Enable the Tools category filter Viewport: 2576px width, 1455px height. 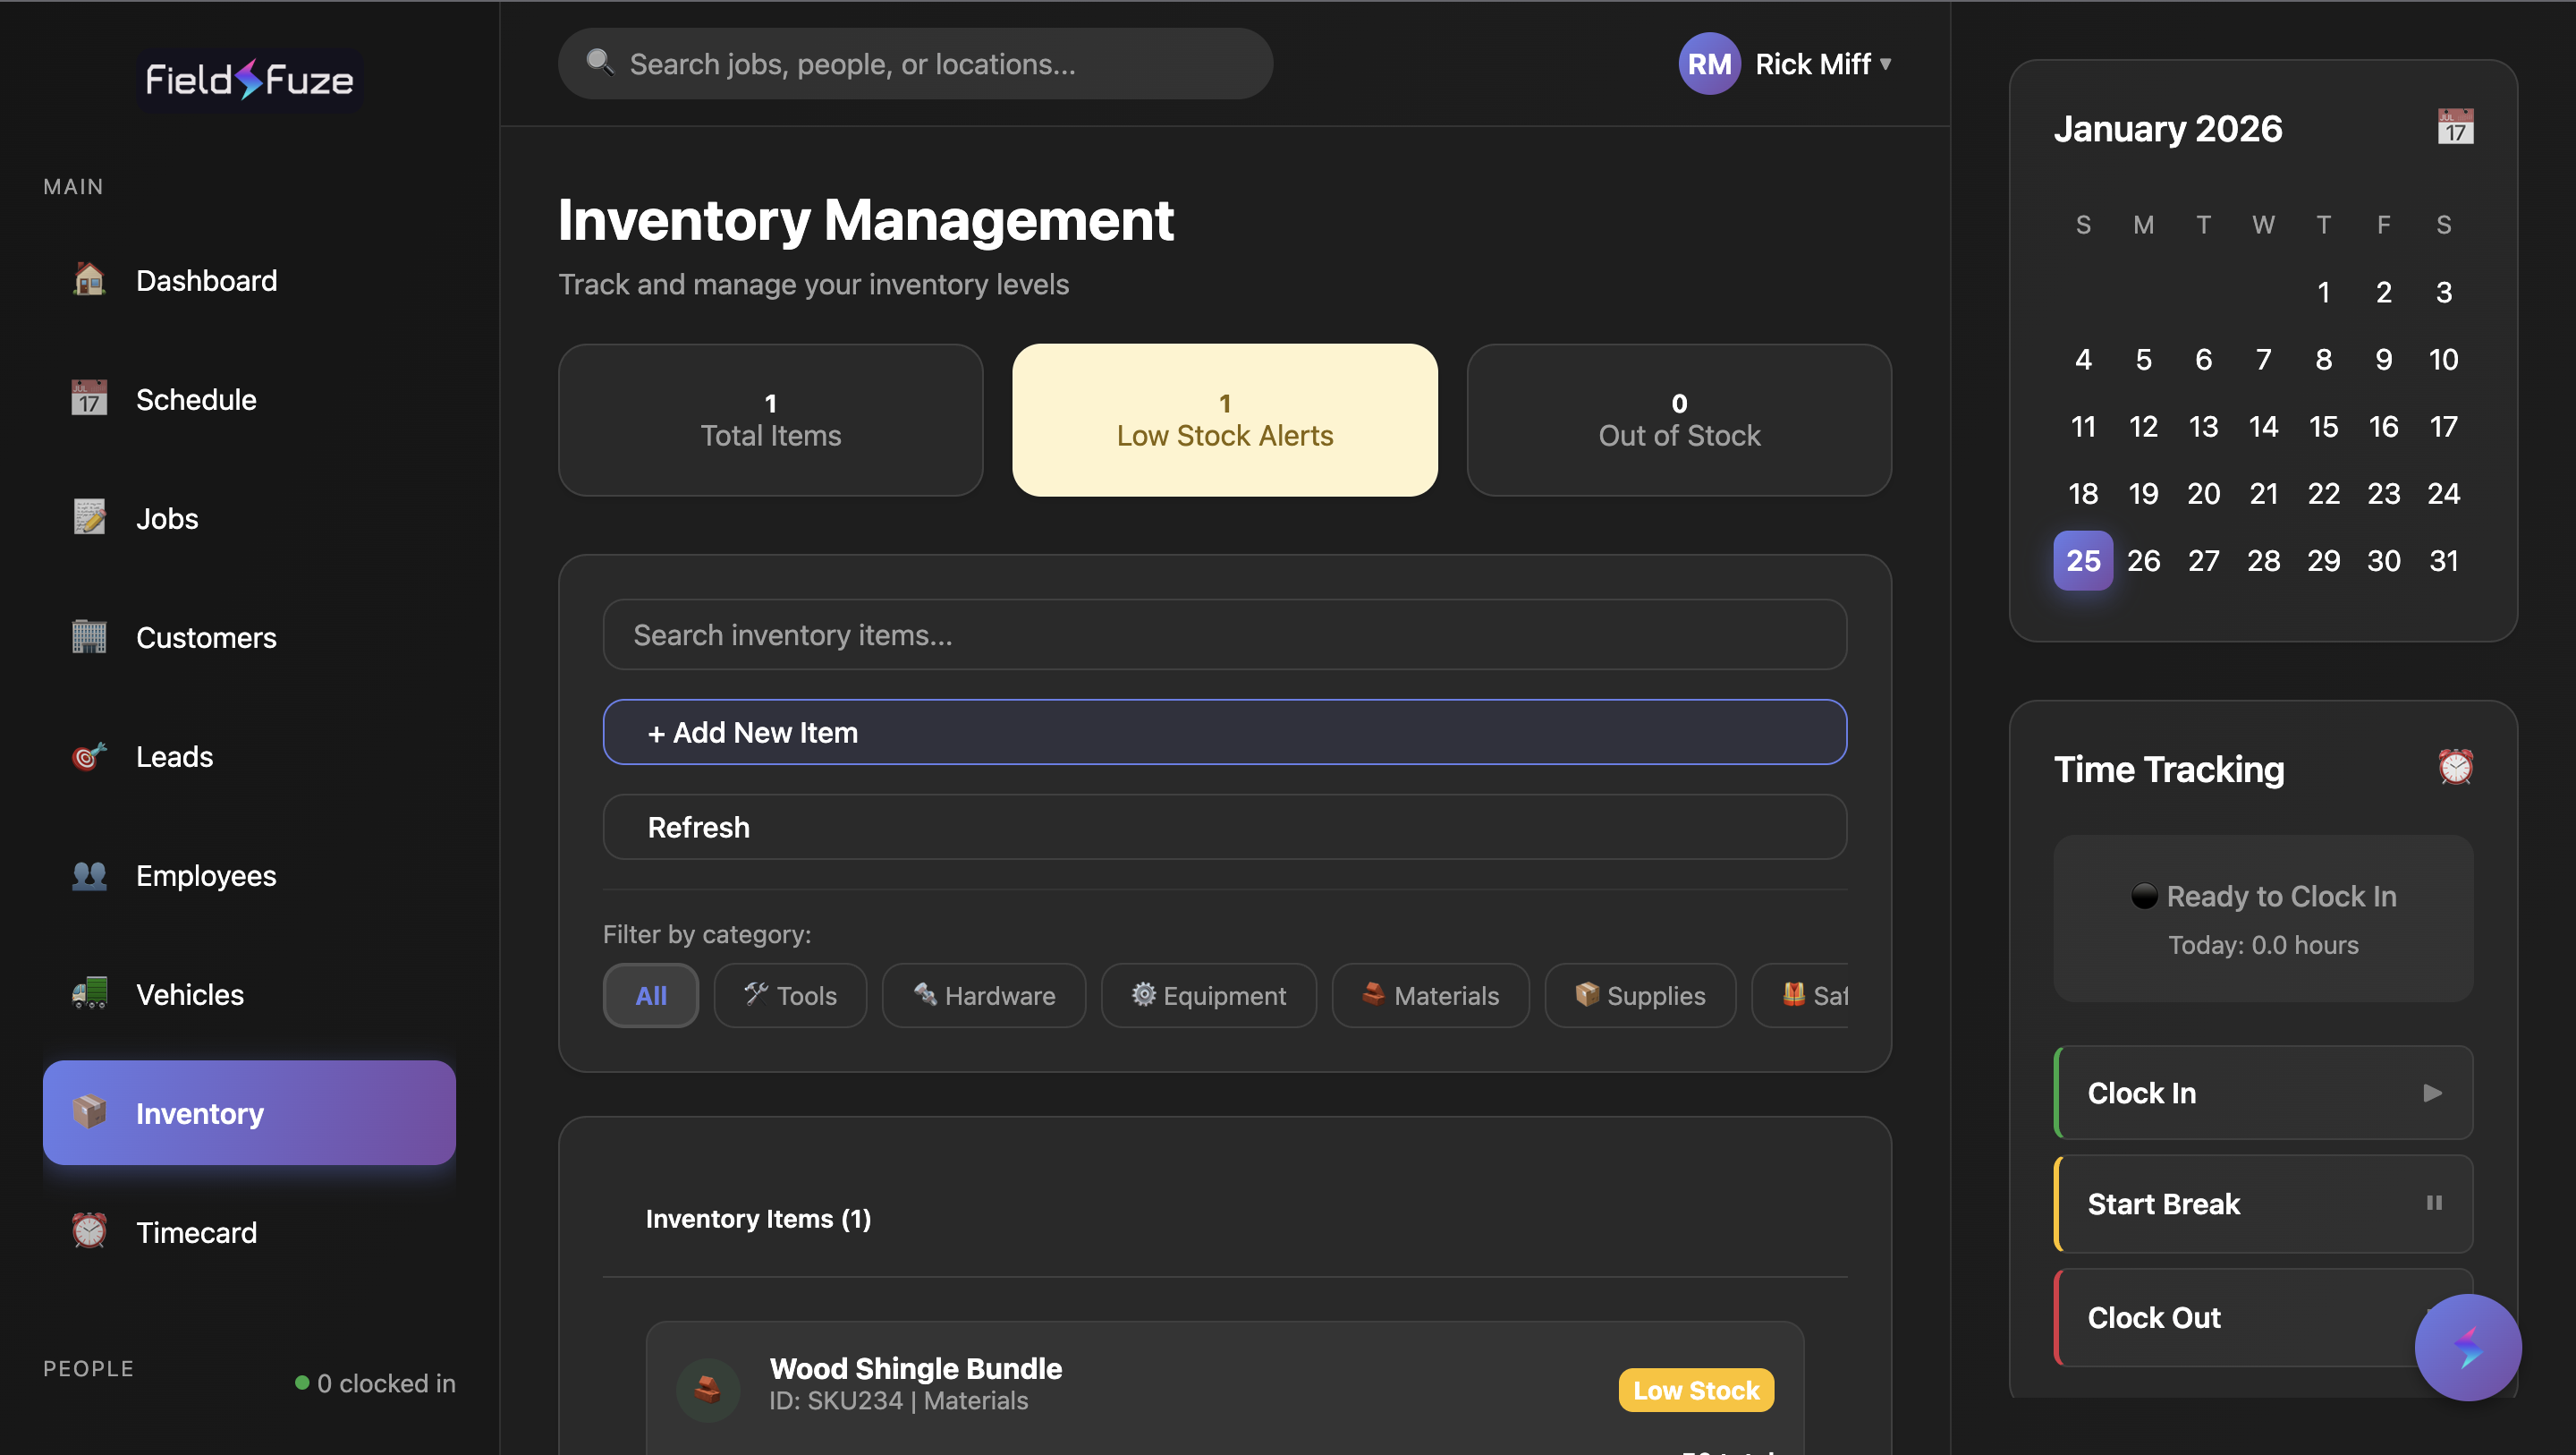tap(790, 995)
